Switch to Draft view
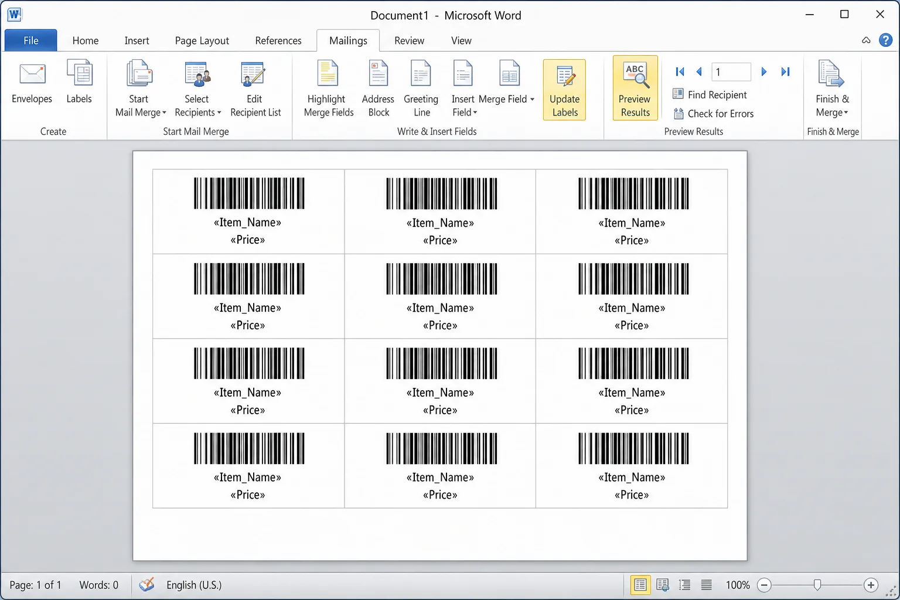This screenshot has height=600, width=900. 707,585
